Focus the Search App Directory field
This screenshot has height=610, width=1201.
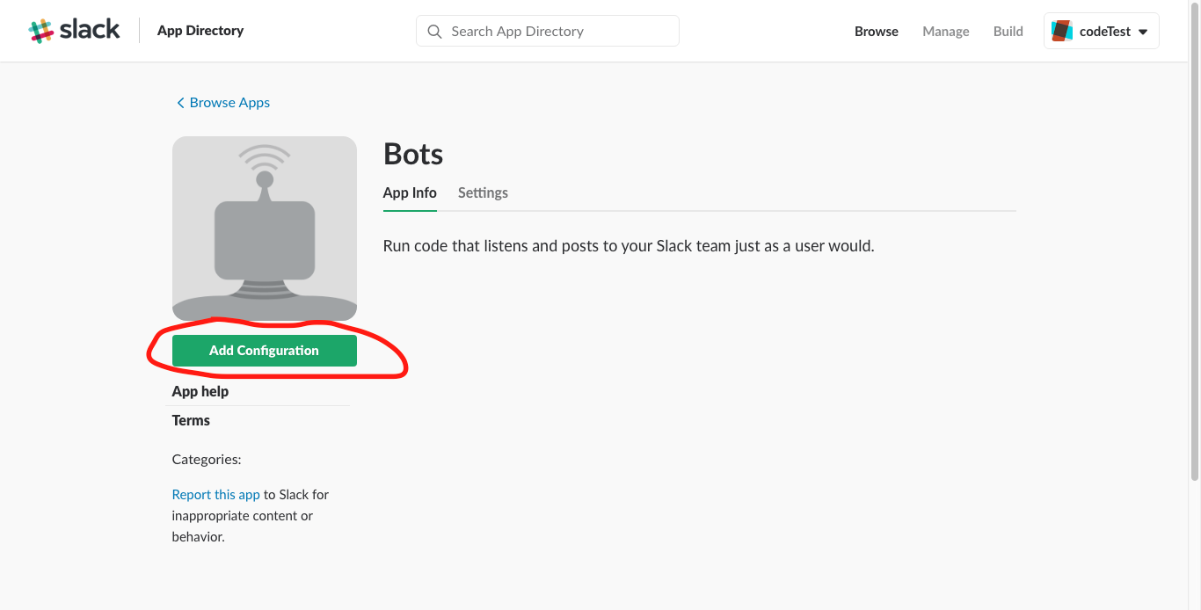pyautogui.click(x=548, y=31)
